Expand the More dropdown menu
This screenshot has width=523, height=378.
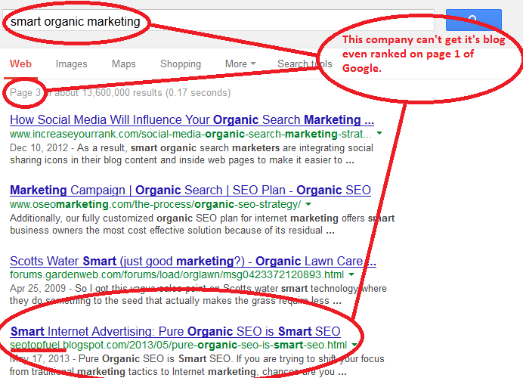click(x=240, y=64)
